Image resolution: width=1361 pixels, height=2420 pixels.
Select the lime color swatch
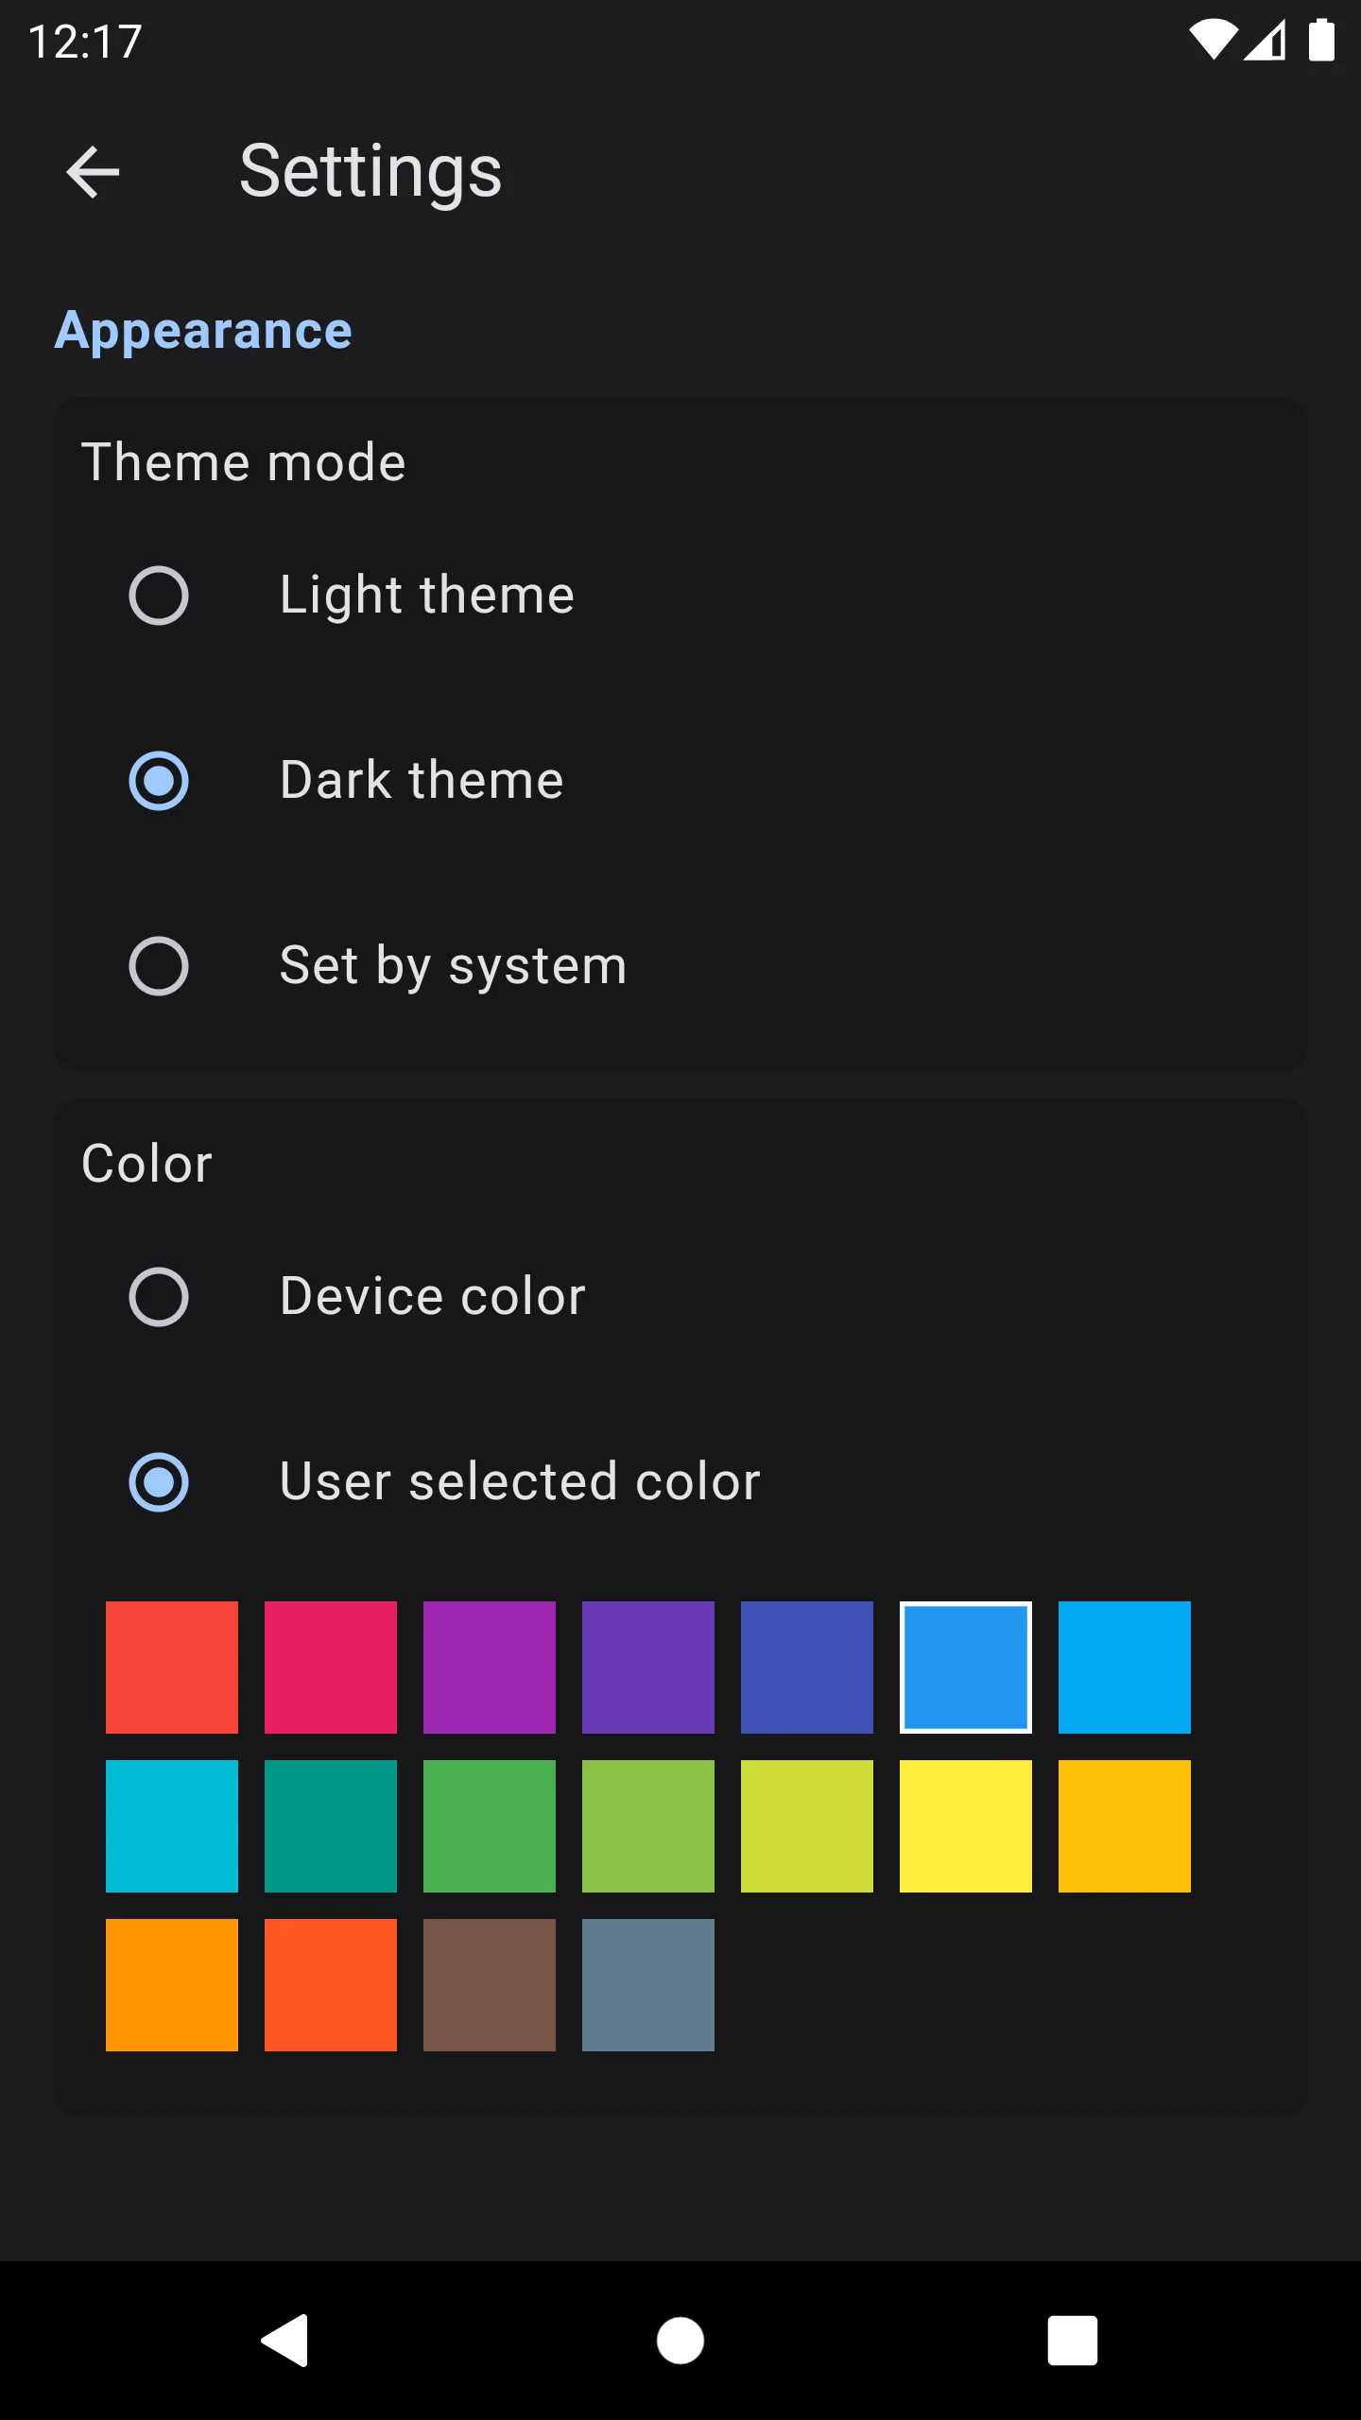click(807, 1826)
